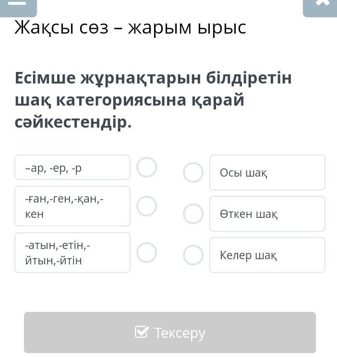Select the radio circle beside -атын,-етін,-йтын,-йтін

[x=146, y=252]
